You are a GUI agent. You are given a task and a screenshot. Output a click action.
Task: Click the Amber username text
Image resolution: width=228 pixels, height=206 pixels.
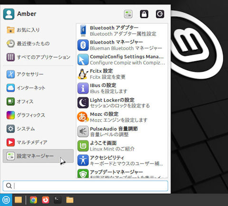[27, 14]
